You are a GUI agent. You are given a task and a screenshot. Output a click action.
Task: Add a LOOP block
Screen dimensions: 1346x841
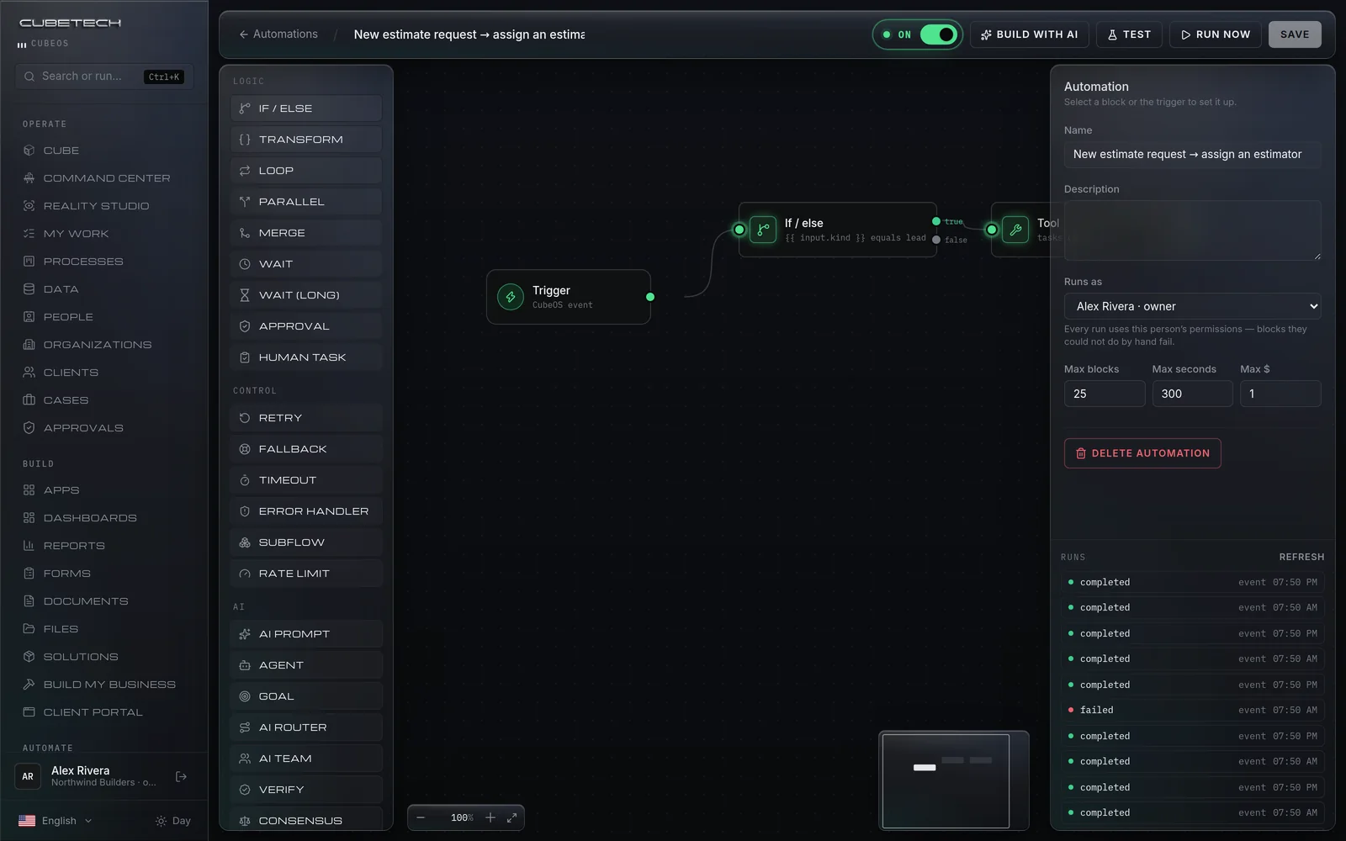click(306, 171)
